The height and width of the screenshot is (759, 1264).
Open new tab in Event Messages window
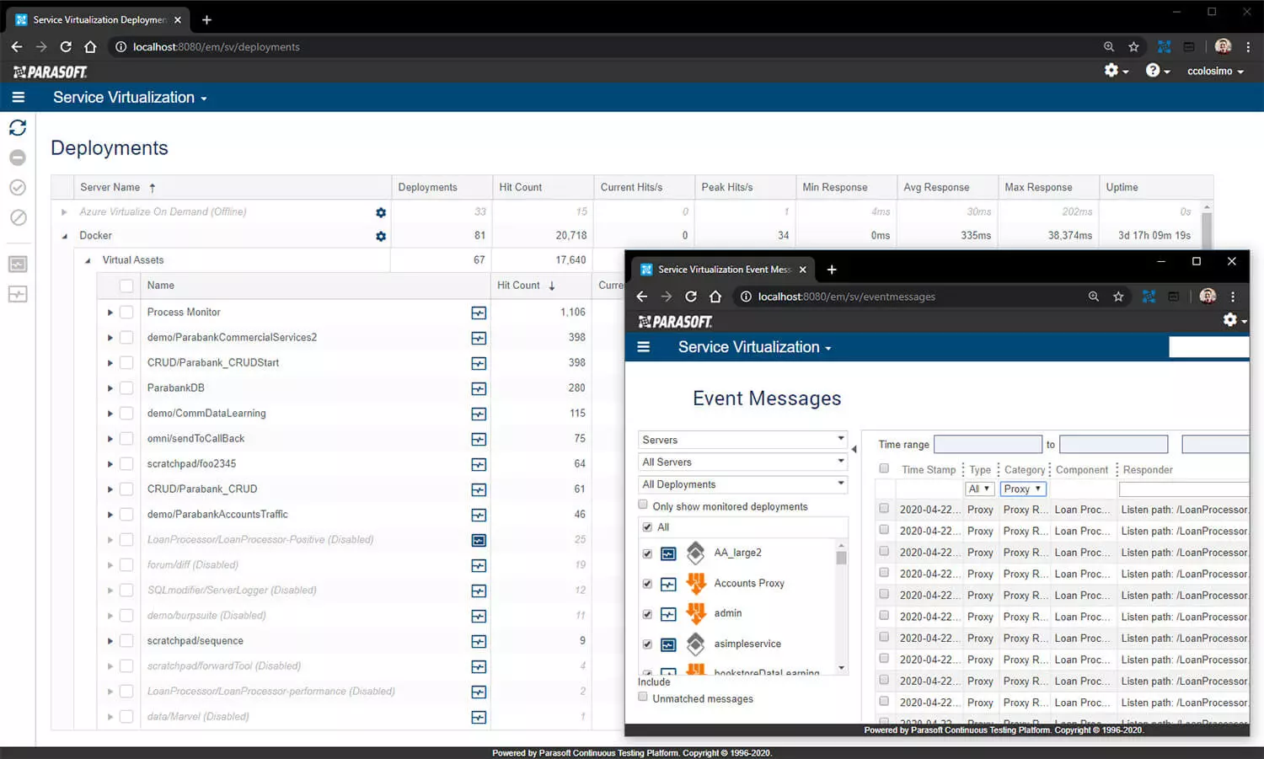832,270
